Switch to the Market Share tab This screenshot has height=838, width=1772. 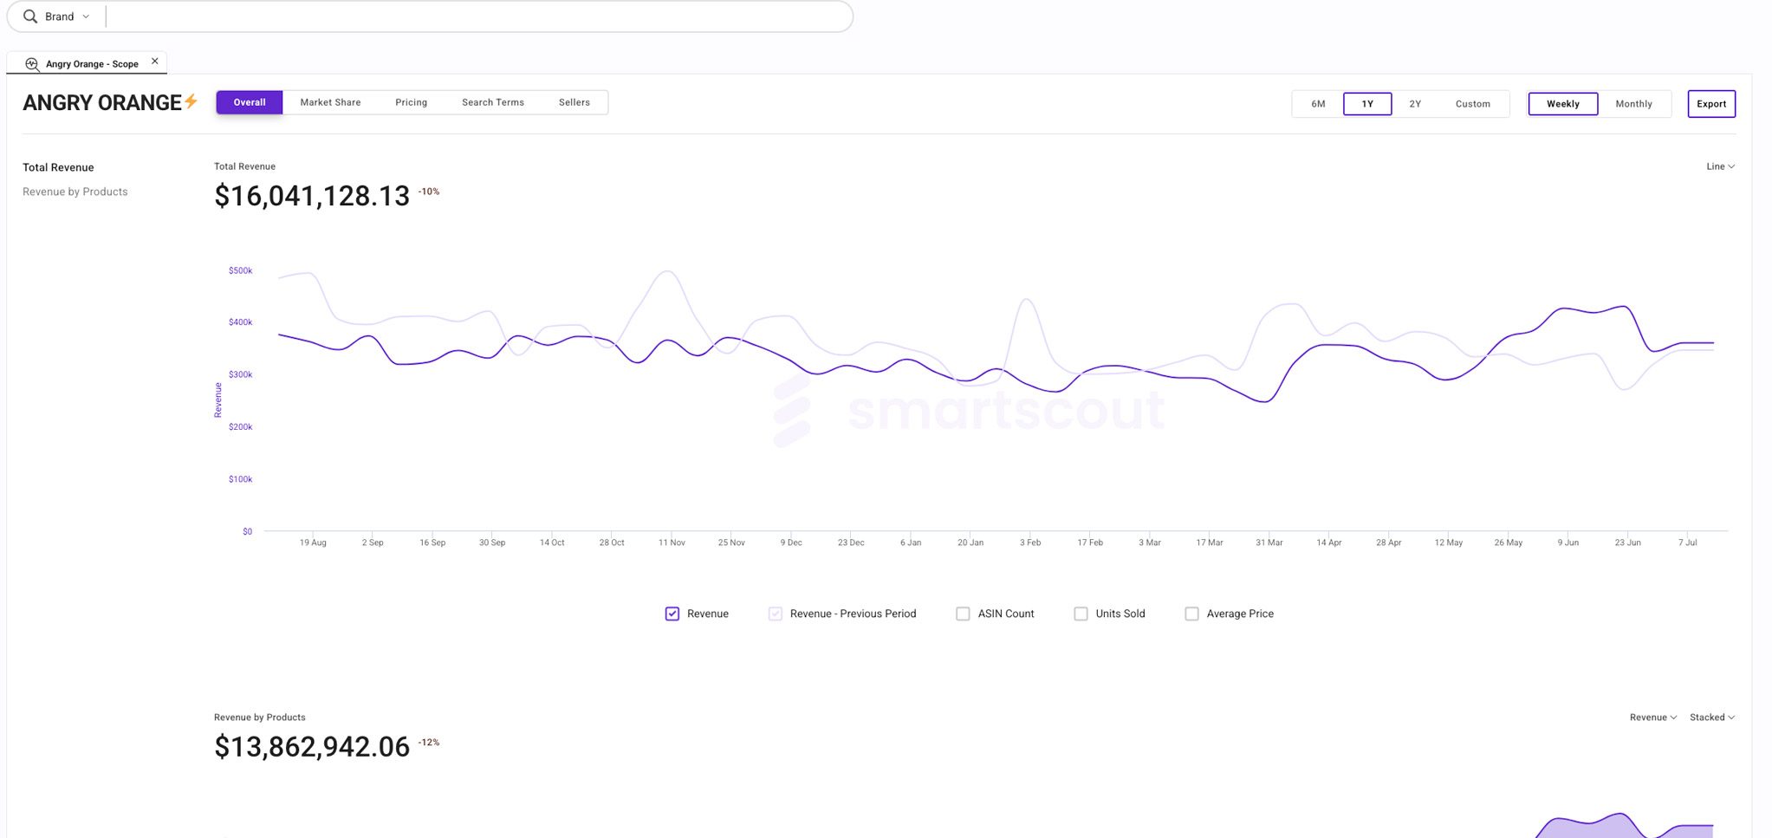click(330, 102)
